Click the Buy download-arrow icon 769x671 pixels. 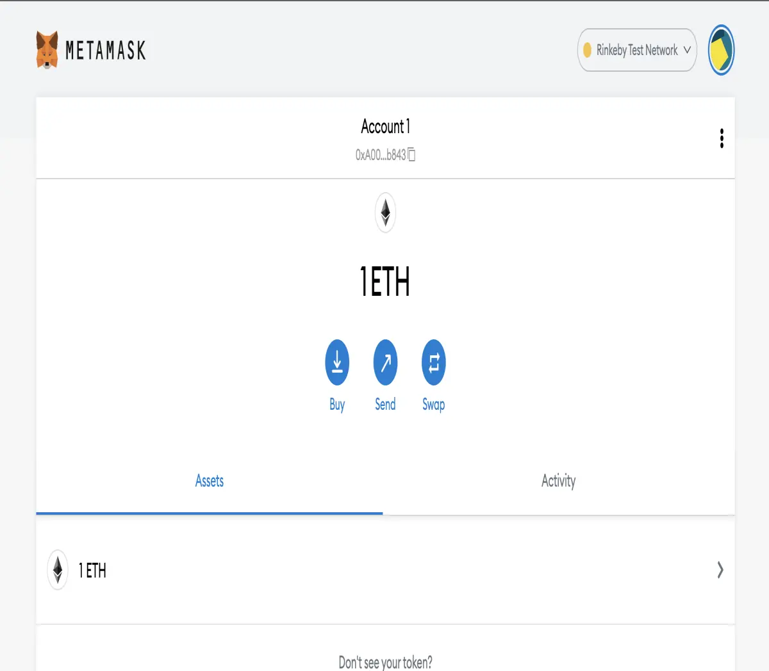pyautogui.click(x=337, y=362)
